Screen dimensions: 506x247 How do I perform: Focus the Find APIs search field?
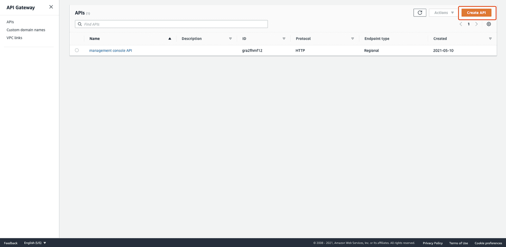click(x=171, y=24)
